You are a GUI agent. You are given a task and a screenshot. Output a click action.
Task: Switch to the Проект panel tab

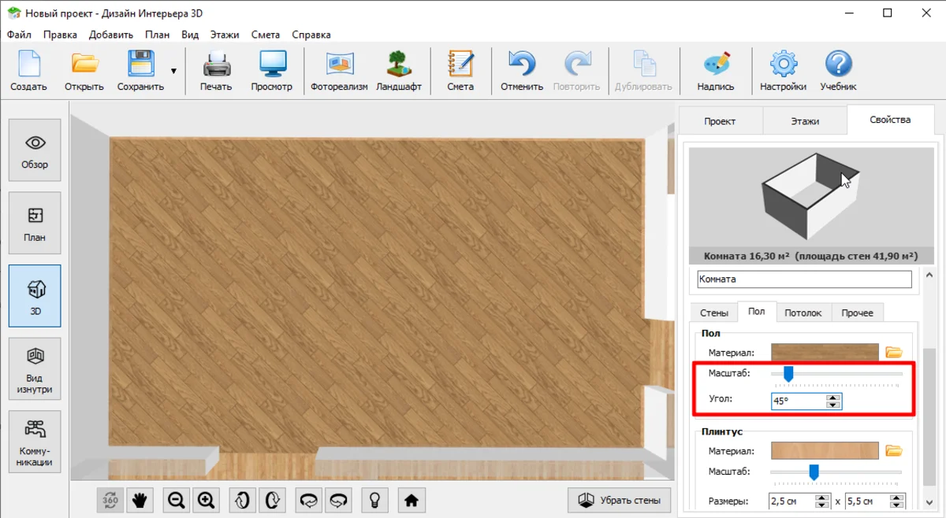(720, 121)
